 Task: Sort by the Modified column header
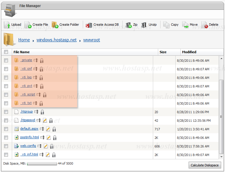coord(189,52)
